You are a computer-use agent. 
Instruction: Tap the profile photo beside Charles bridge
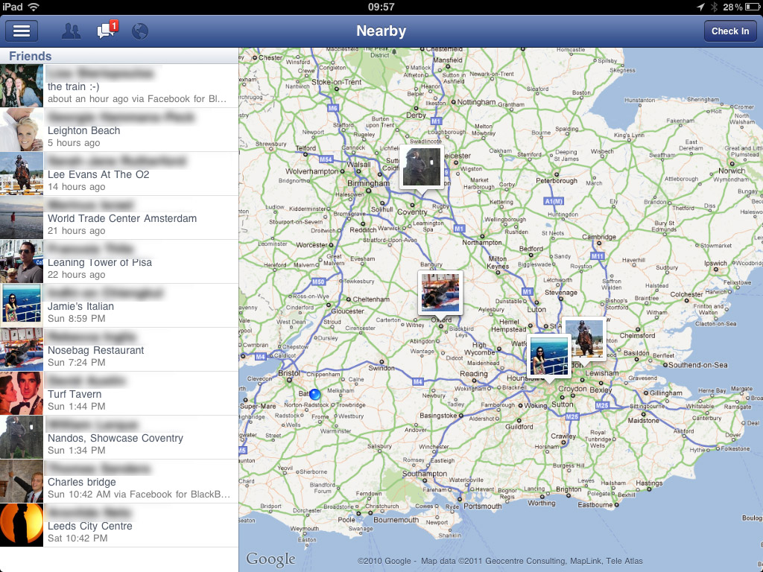22,482
